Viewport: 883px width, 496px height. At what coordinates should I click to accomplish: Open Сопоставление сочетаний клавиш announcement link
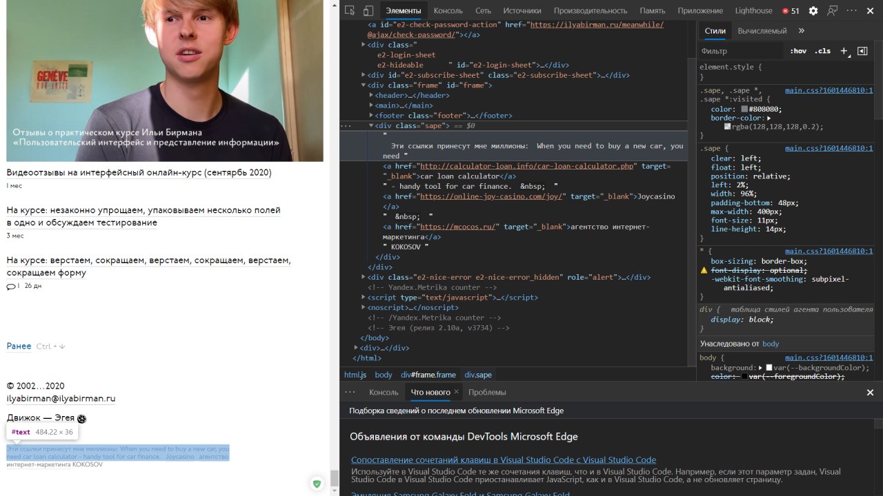[x=504, y=459]
